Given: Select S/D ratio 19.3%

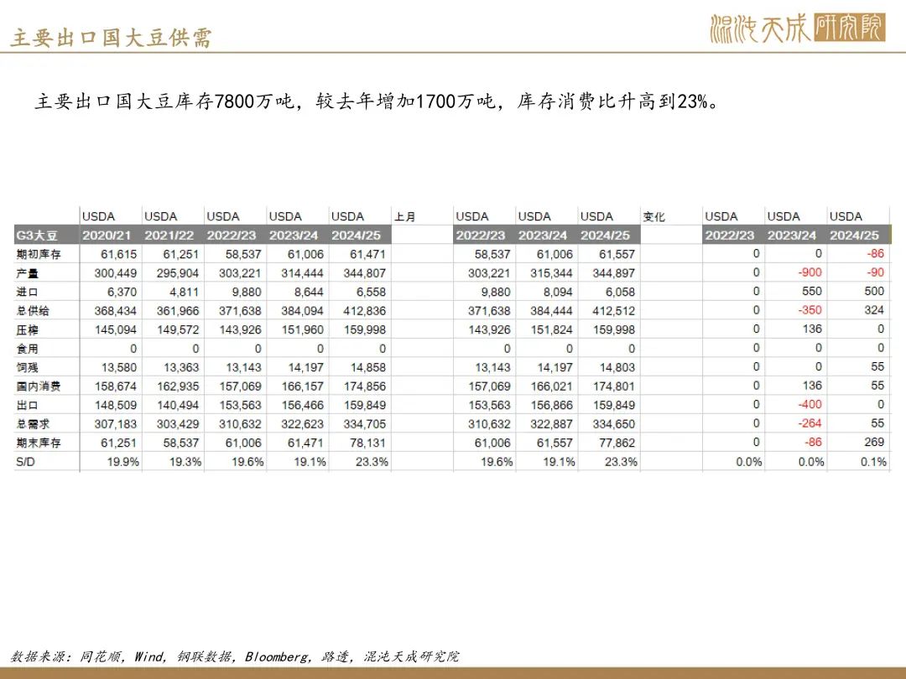Looking at the screenshot, I should (x=185, y=462).
